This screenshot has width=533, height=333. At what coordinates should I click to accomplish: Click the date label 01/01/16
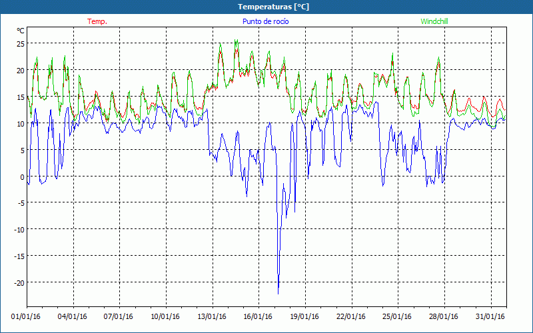(26, 317)
